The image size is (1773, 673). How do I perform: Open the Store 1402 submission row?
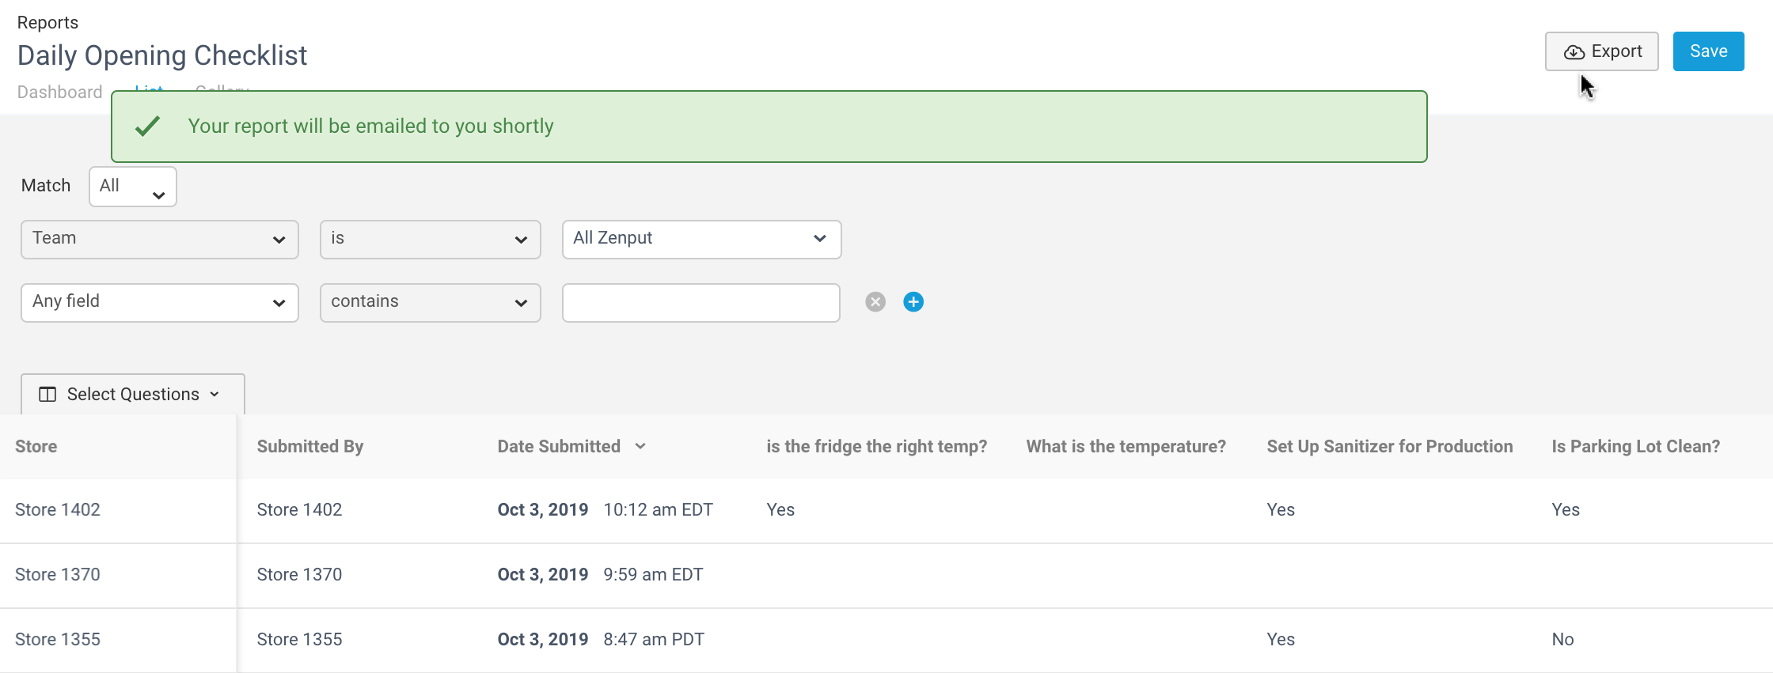tap(886, 510)
